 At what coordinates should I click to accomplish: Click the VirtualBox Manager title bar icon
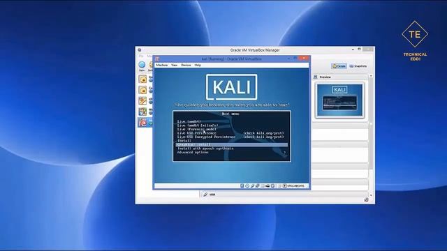pyautogui.click(x=140, y=50)
